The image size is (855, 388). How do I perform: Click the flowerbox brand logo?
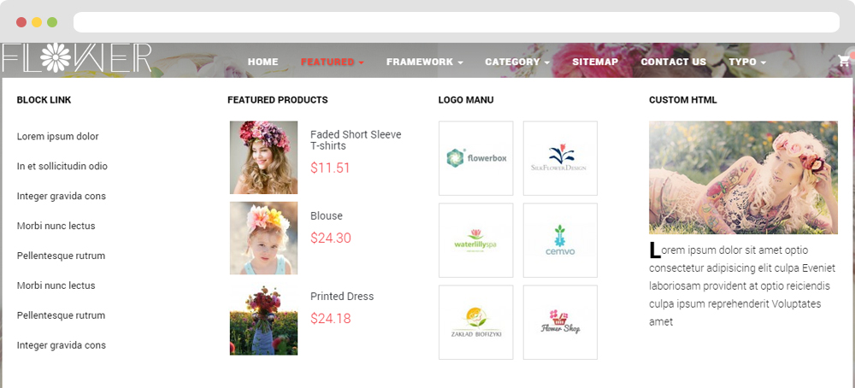[x=475, y=158]
